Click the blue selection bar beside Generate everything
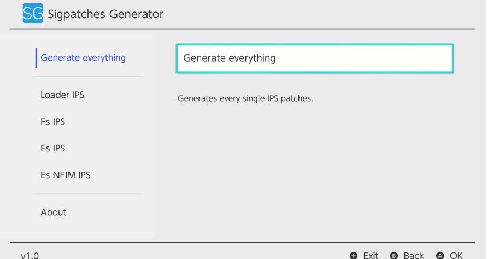Image resolution: width=487 pixels, height=259 pixels. 36,58
